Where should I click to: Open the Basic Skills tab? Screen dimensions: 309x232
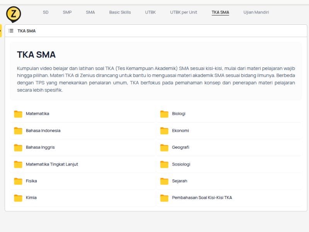tap(120, 12)
